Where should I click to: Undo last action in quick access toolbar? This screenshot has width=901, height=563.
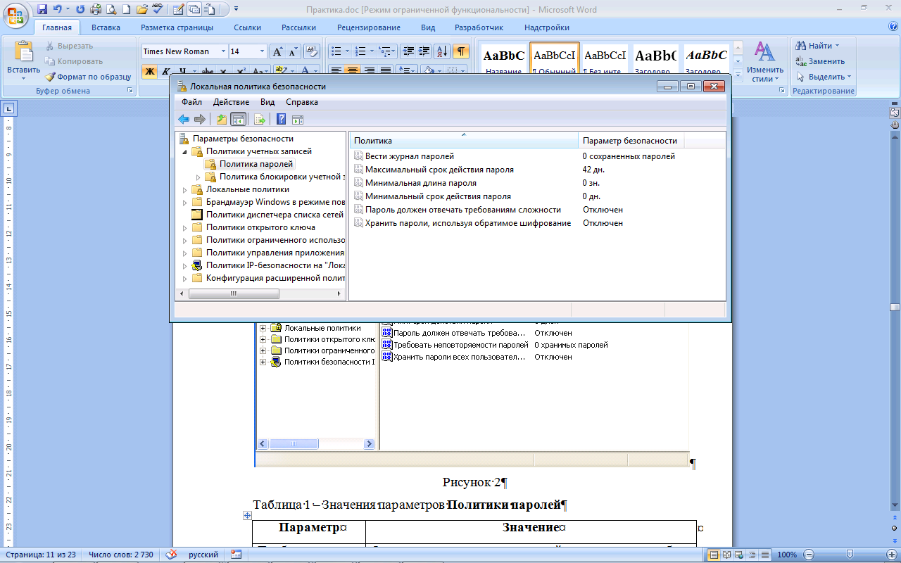pos(57,10)
